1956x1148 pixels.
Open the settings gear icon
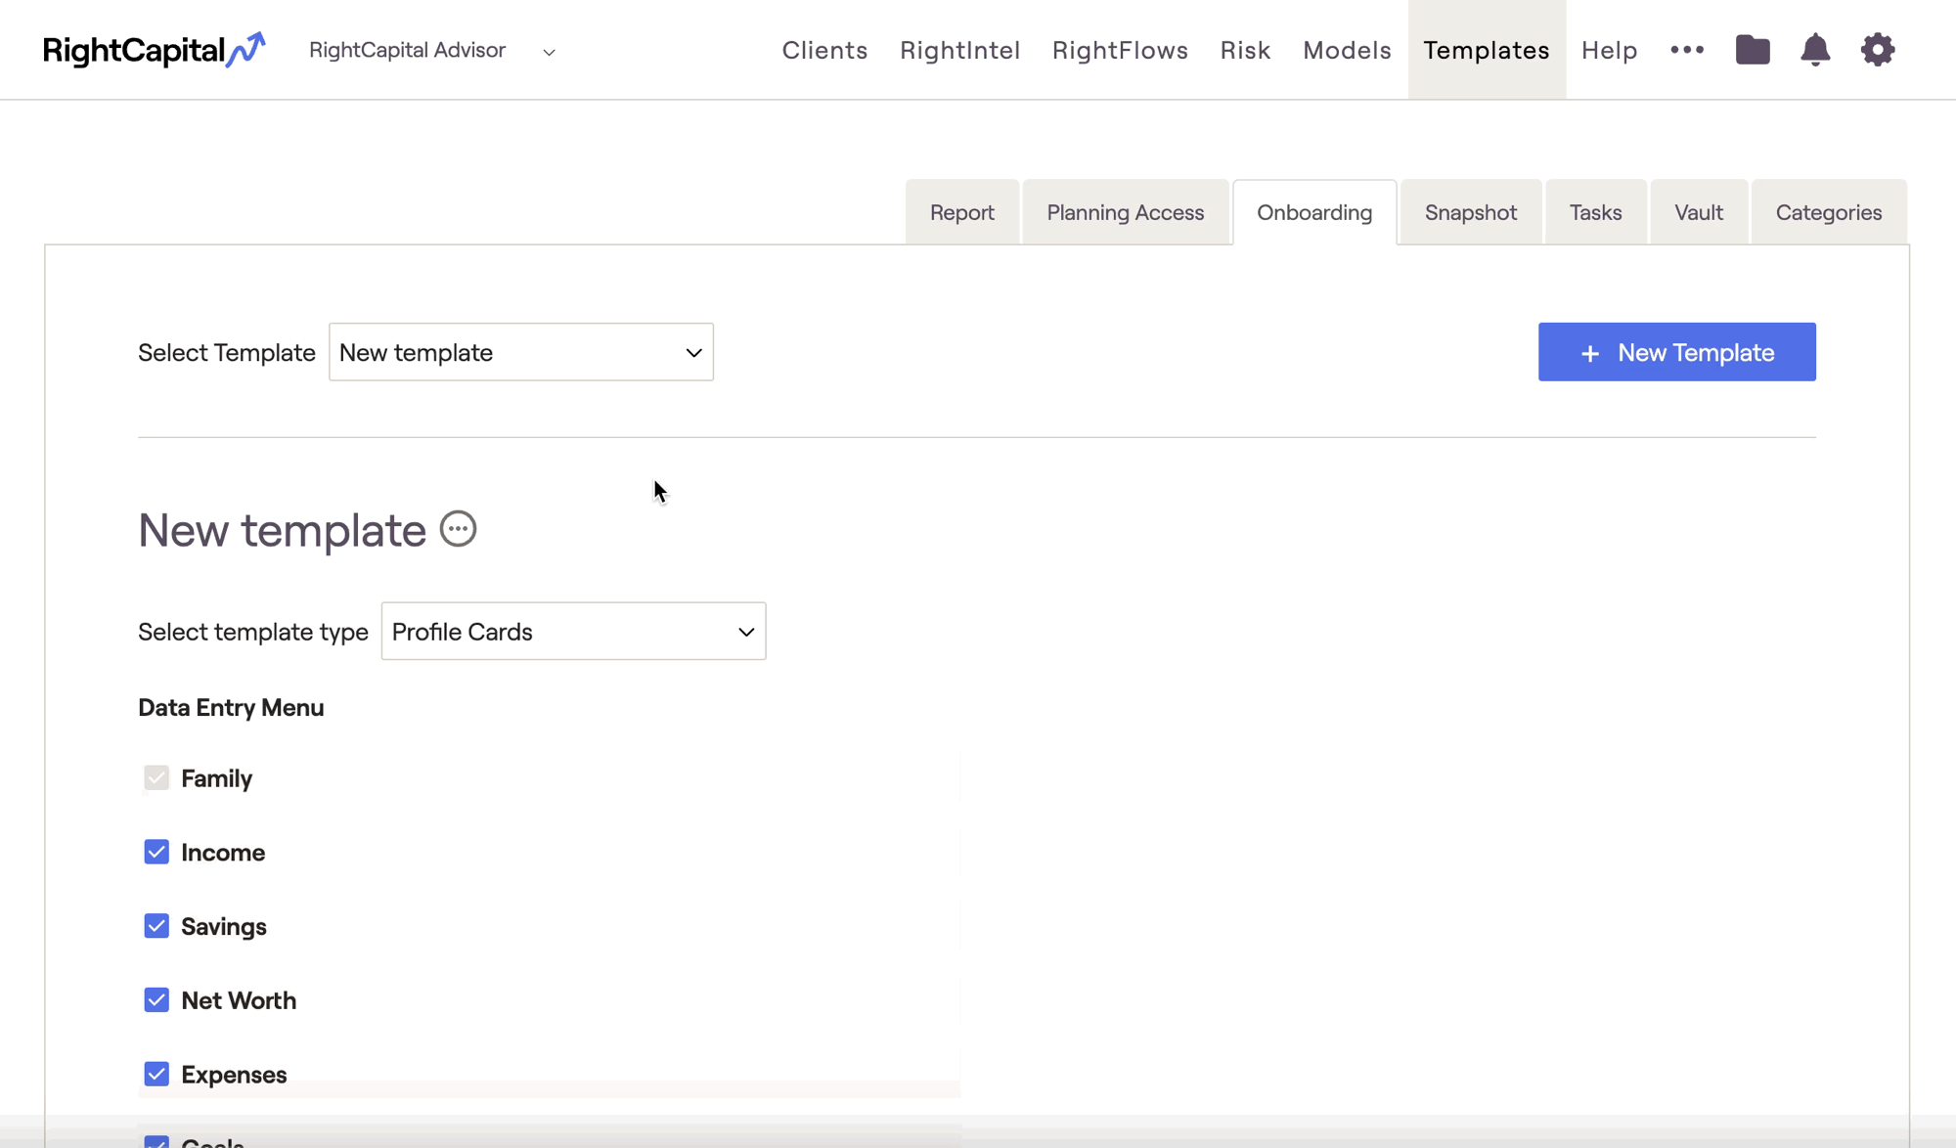pos(1878,50)
